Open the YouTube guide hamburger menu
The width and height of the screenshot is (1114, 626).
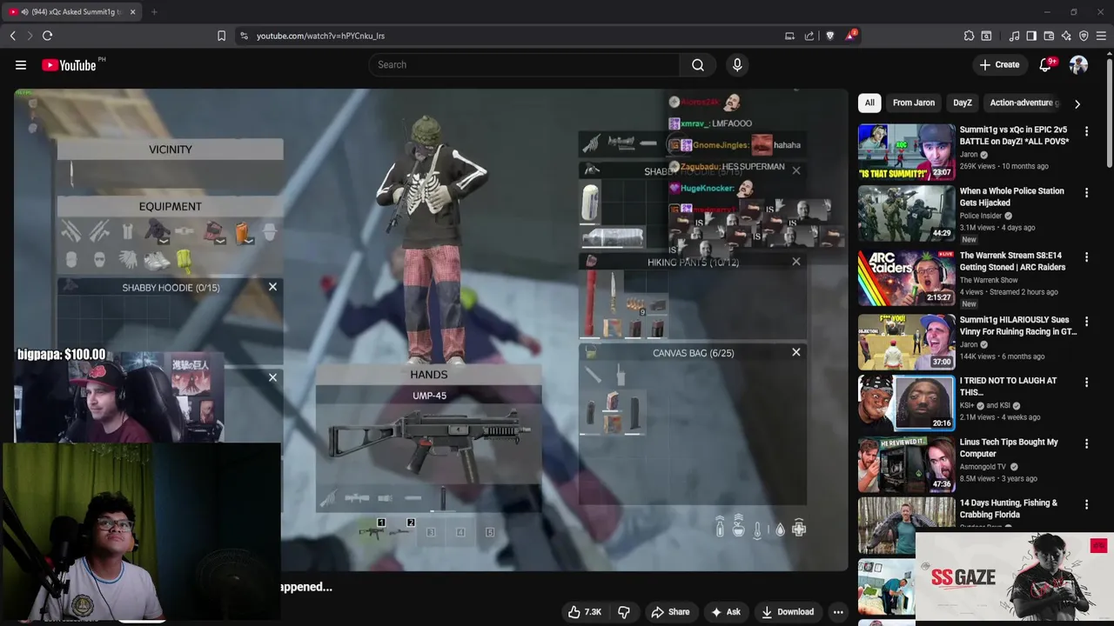(21, 65)
